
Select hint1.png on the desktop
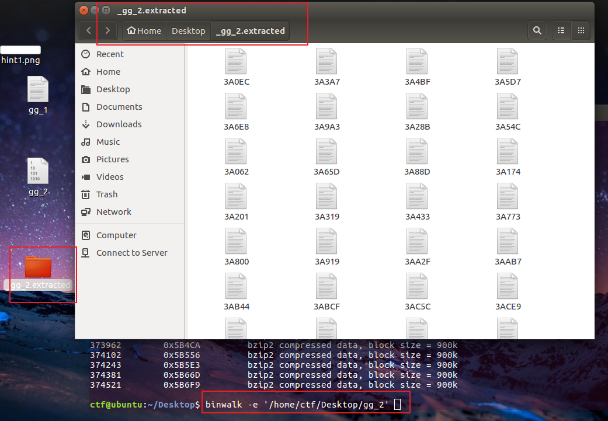(20, 55)
